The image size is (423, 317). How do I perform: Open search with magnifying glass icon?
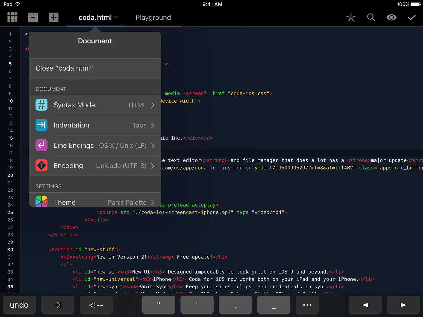371,18
